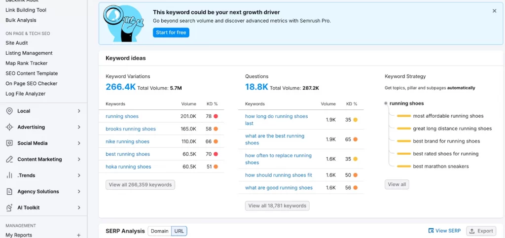Expand the Content Marketing chevron
Screen dimensions: 505x238
click(79, 159)
